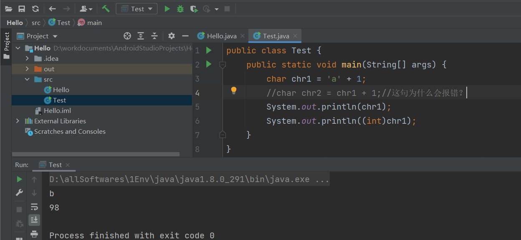Debug Test with the green bug icon
This screenshot has width=521, height=240.
[x=180, y=9]
